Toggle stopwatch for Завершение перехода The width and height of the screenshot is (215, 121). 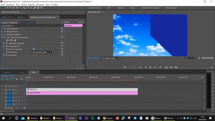click(x=7, y=43)
